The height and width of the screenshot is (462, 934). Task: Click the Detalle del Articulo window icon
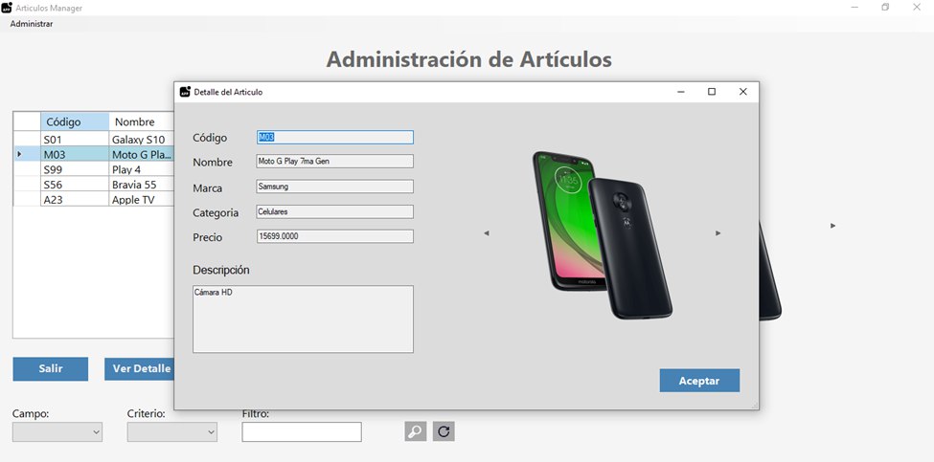pos(185,92)
